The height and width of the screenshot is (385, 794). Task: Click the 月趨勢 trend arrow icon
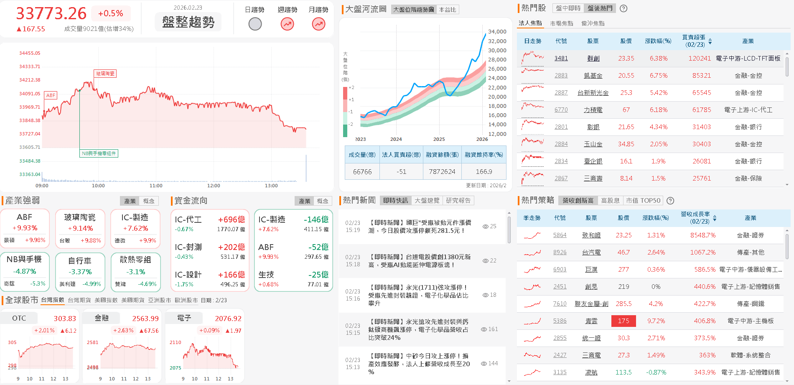318,24
